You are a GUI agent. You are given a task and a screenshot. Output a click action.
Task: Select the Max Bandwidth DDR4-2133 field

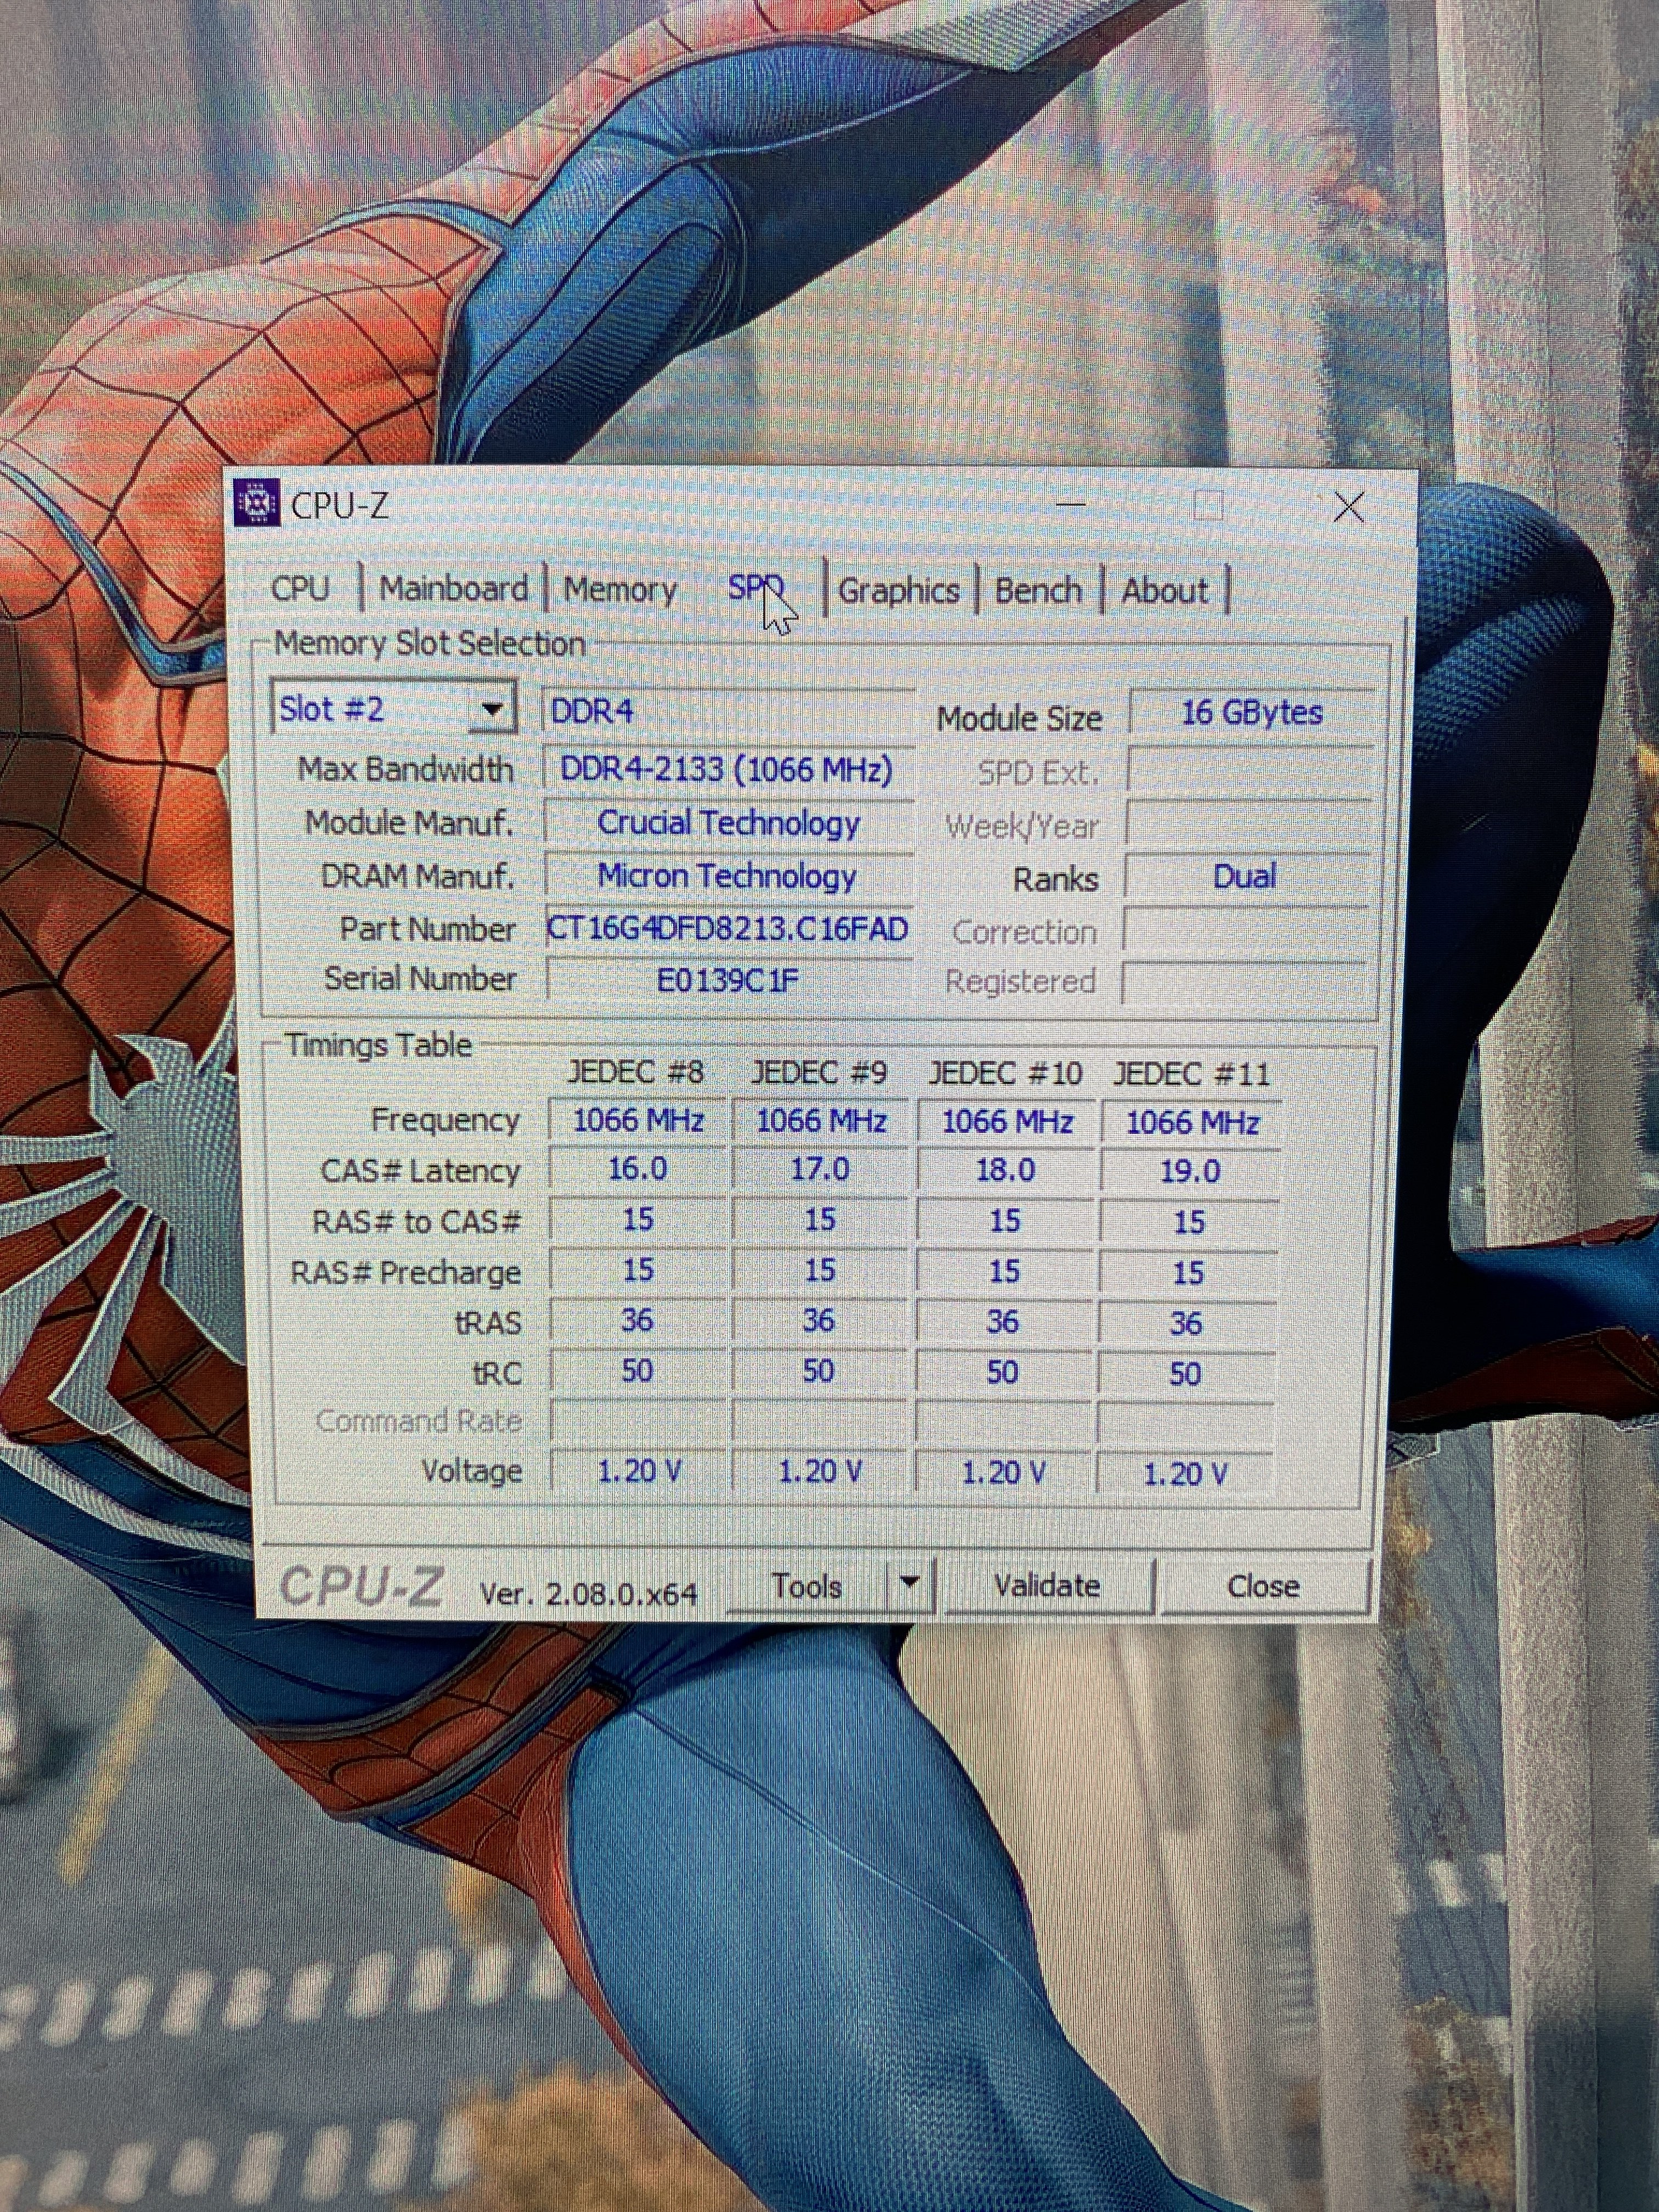(727, 770)
